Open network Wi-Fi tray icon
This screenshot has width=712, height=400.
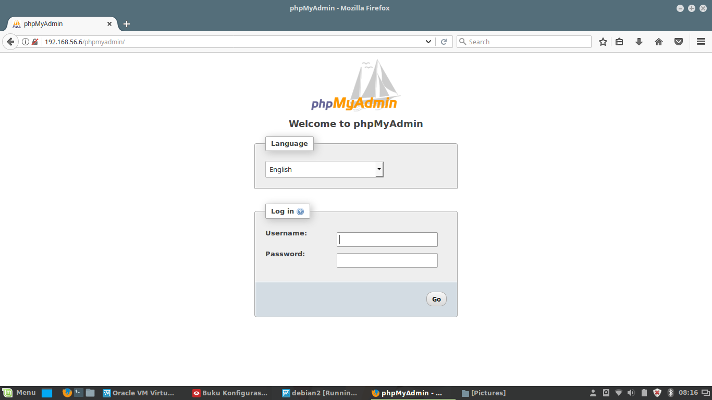[x=619, y=393]
